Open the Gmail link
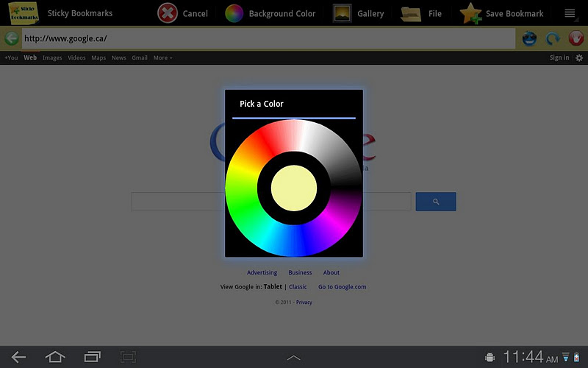 coord(140,58)
